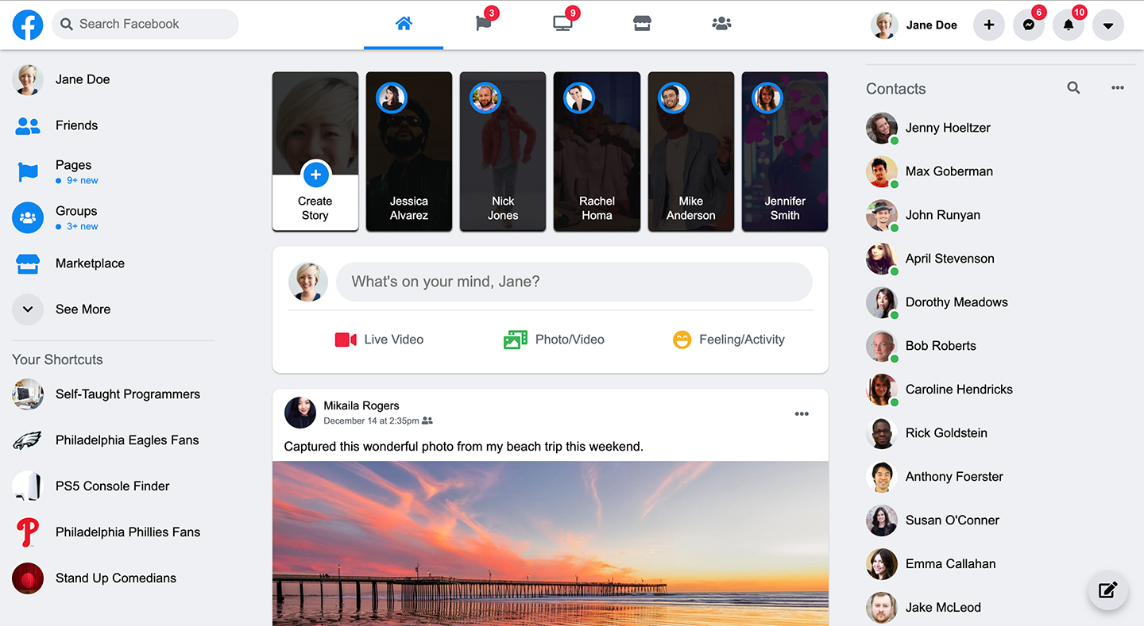Open the notifications bell
Image resolution: width=1144 pixels, height=626 pixels.
pyautogui.click(x=1069, y=25)
